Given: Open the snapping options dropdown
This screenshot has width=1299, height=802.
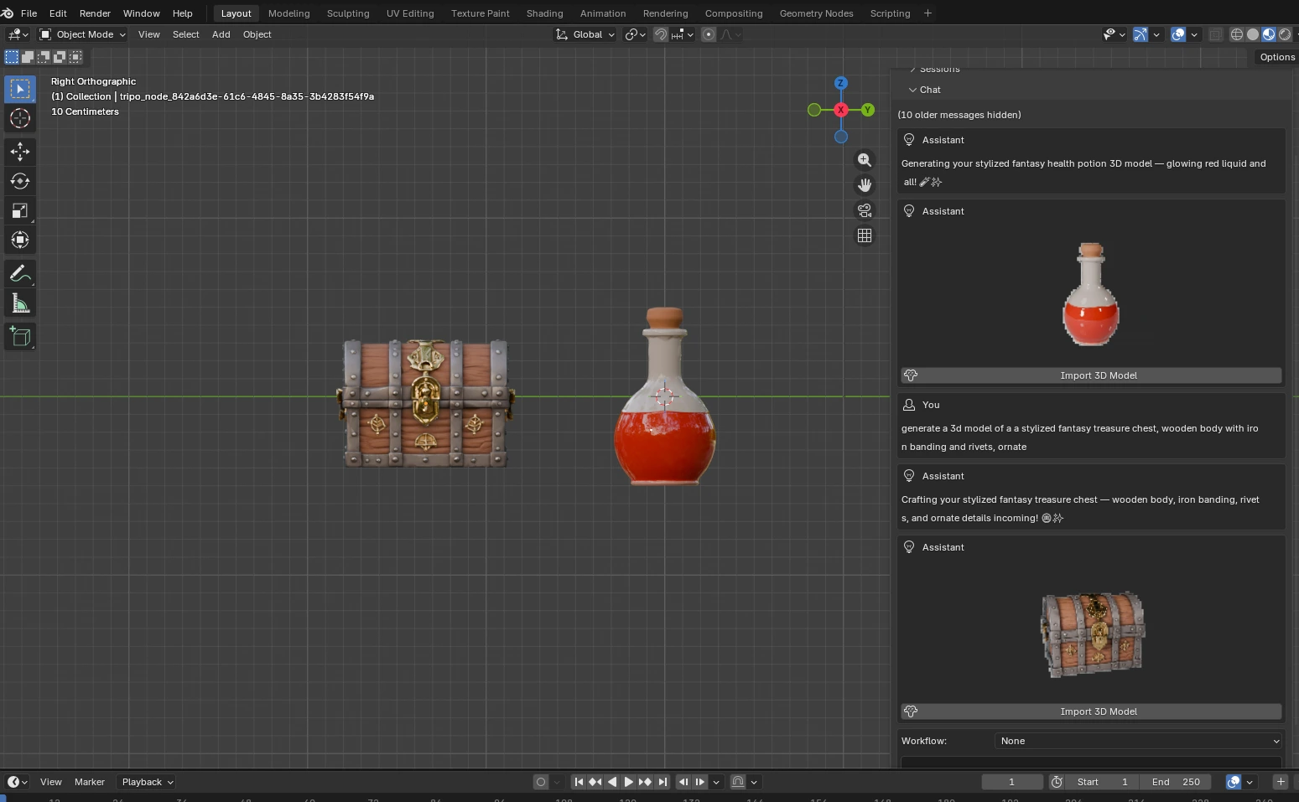Looking at the screenshot, I should (683, 34).
